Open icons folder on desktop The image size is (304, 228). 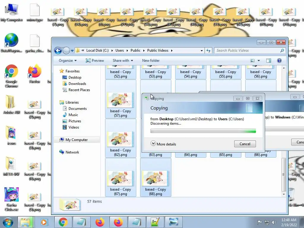12,135
